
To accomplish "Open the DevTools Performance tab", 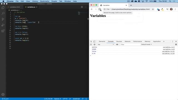I will pos(137,41).
